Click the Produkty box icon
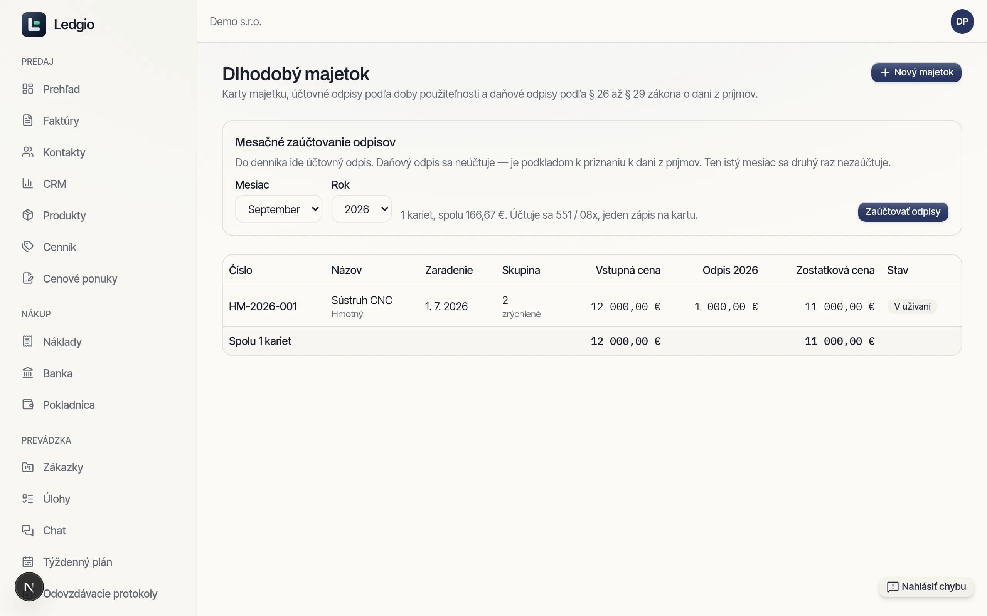Image resolution: width=987 pixels, height=616 pixels. pos(27,215)
